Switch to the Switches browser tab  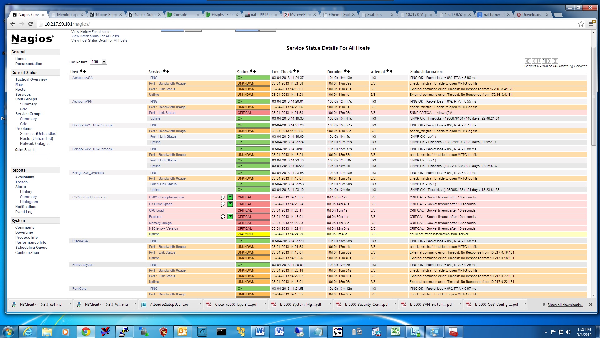374,14
